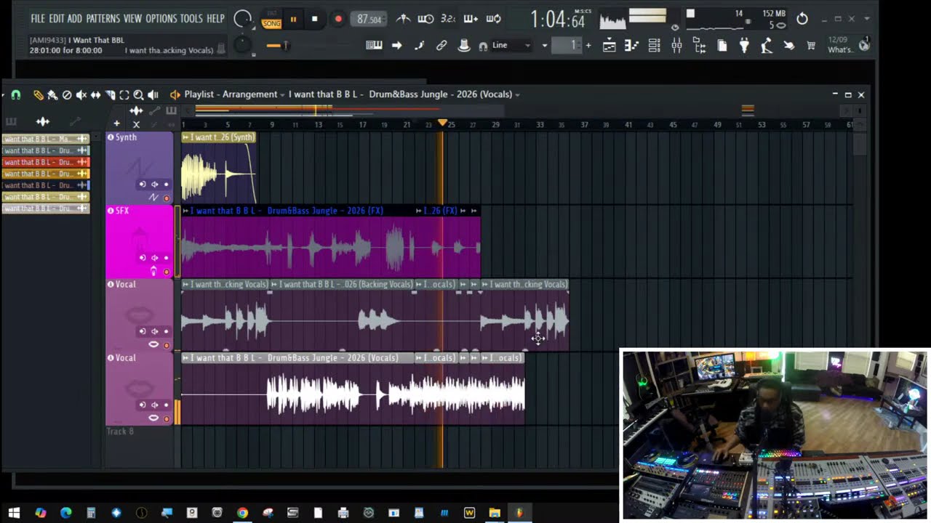The image size is (931, 523).
Task: Open the Mixer view icon
Action: coord(676,46)
